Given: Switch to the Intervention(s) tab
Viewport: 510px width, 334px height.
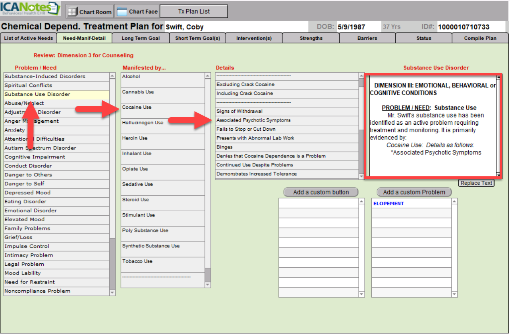Looking at the screenshot, I should point(254,38).
